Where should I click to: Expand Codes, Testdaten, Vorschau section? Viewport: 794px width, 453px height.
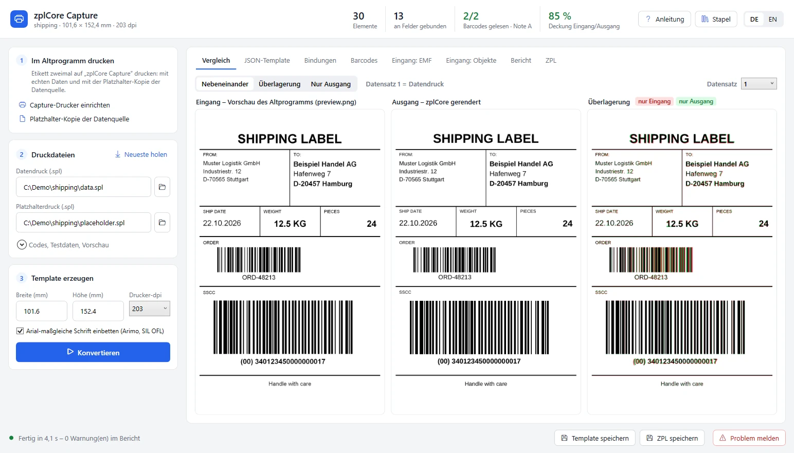[63, 245]
